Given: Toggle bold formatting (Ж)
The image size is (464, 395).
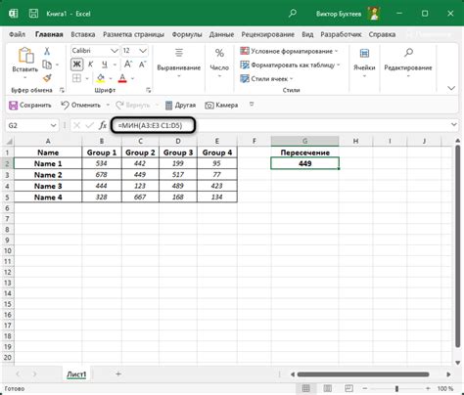Looking at the screenshot, I should click(76, 65).
